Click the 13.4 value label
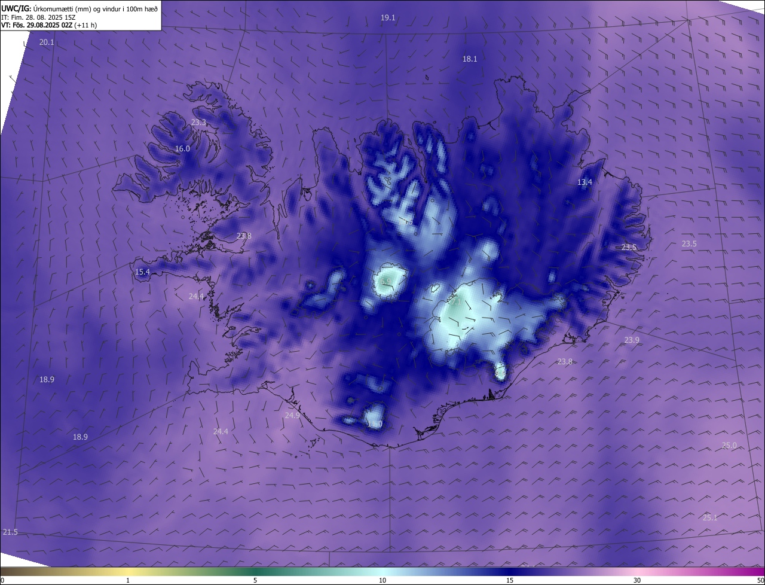Viewport: 765px width, 585px height. pos(585,182)
